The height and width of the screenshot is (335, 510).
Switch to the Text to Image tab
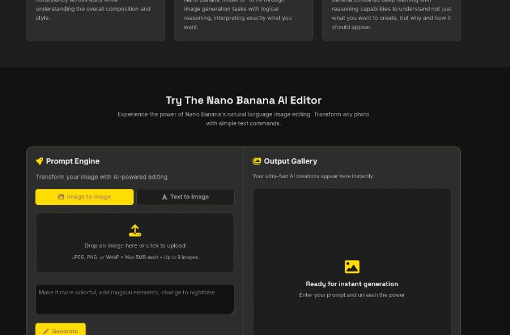pyautogui.click(x=185, y=197)
